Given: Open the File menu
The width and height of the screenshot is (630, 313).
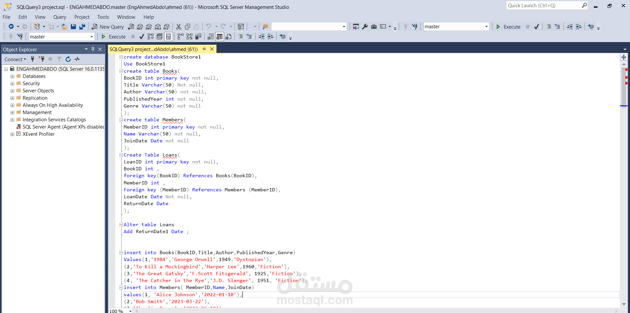Looking at the screenshot, I should (x=7, y=17).
